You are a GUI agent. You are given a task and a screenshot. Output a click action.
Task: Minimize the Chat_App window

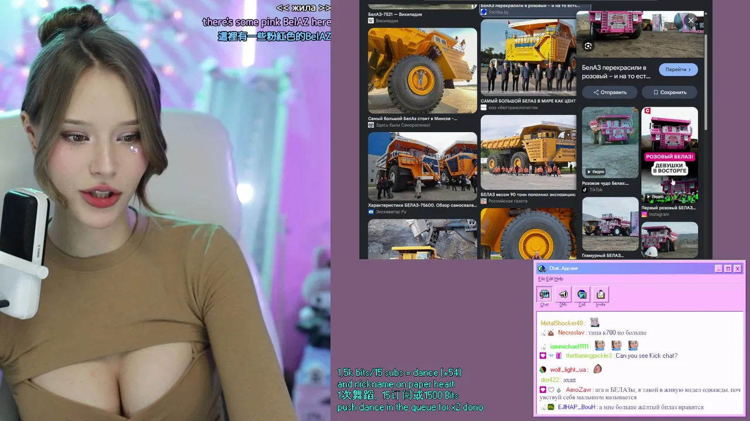(718, 268)
